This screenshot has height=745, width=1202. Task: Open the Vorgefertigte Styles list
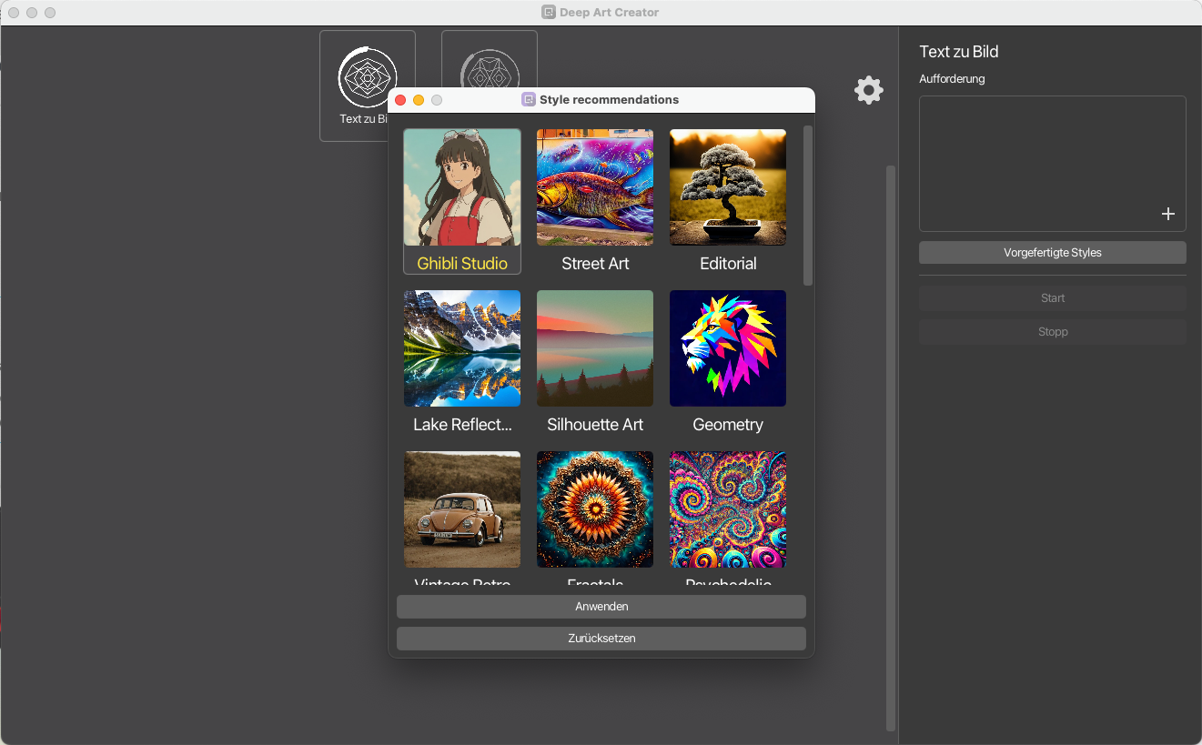click(1053, 253)
